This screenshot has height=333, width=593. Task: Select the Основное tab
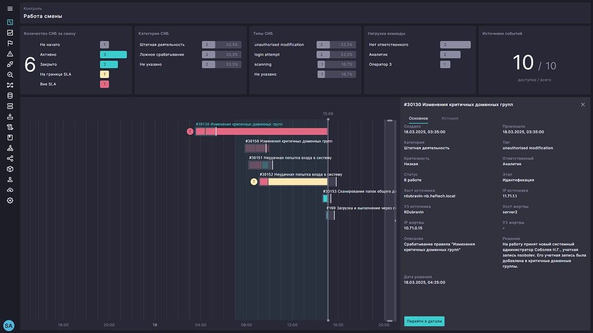click(x=418, y=119)
